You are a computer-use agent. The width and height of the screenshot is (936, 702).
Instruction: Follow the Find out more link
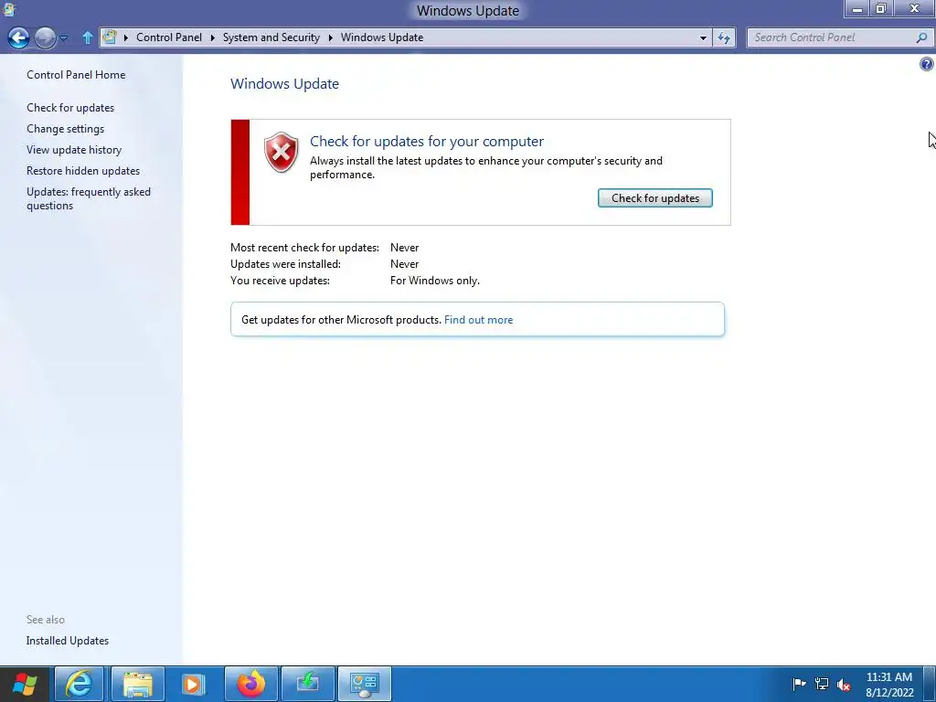[x=478, y=319]
